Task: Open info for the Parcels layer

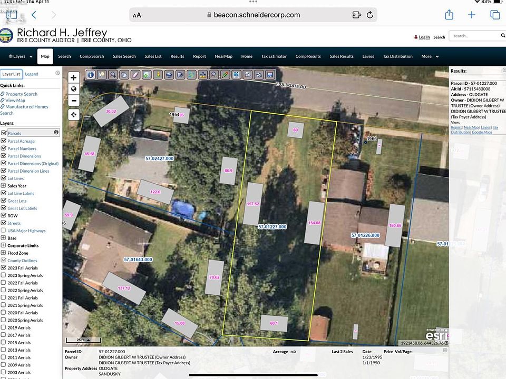Action: [x=56, y=133]
